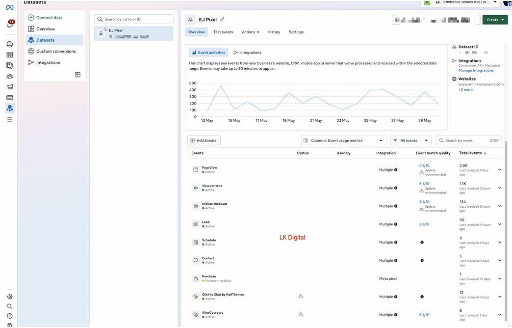This screenshot has width=512, height=328.
Task: Click the +2 more websites link
Action: point(465,89)
